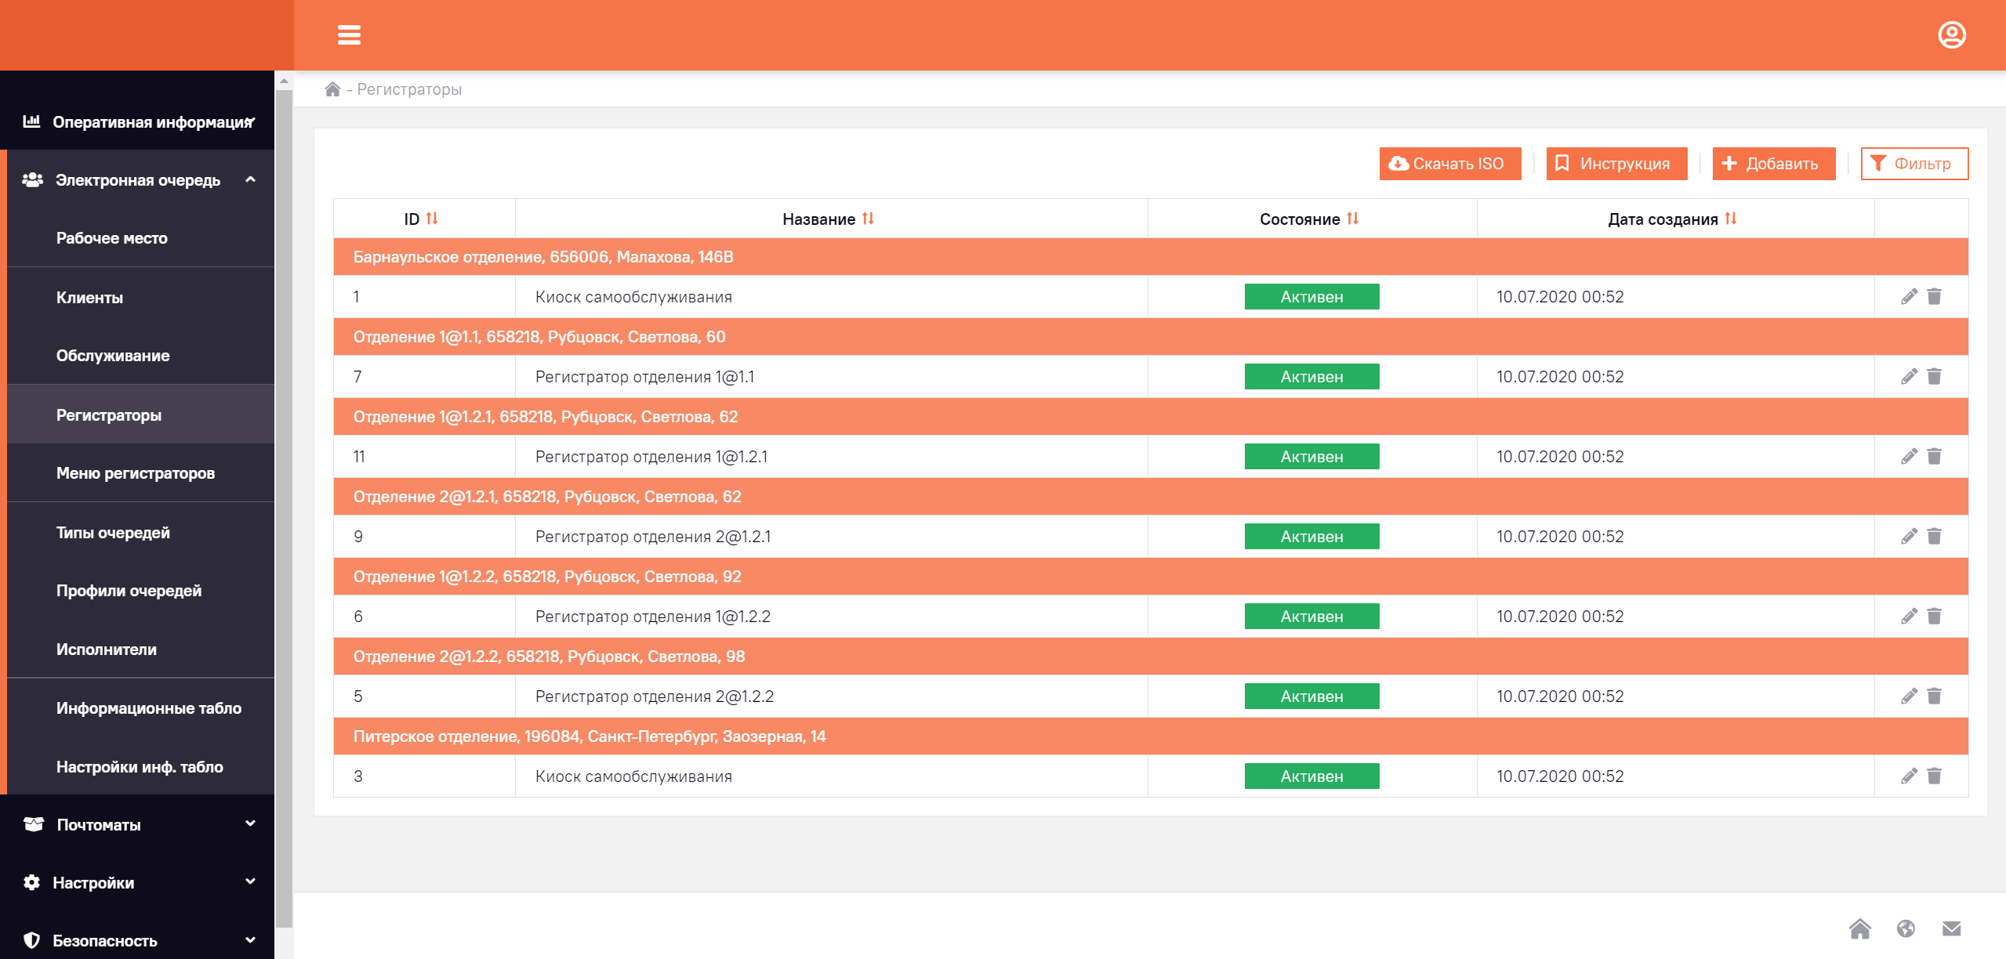Viewport: 2006px width, 959px height.
Task: Delete registrar with ID 6
Action: point(1934,617)
